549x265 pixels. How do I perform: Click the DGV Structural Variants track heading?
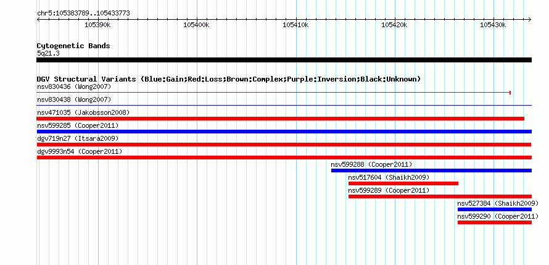[229, 79]
